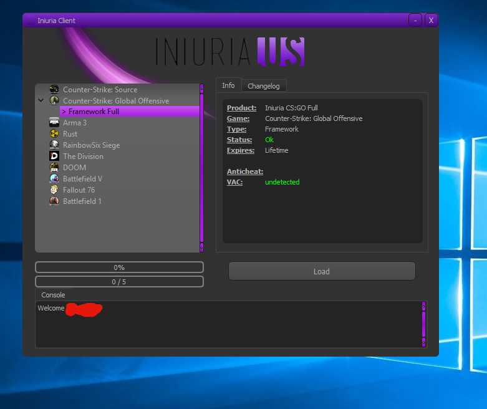Select Counter-Strike: Global Offensive label
This screenshot has width=487, height=409.
(x=116, y=101)
